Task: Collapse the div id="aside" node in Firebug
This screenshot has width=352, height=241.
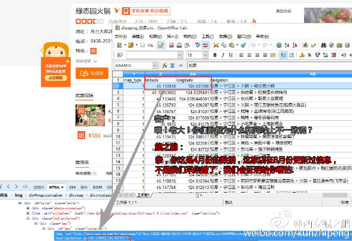Action: [20, 203]
